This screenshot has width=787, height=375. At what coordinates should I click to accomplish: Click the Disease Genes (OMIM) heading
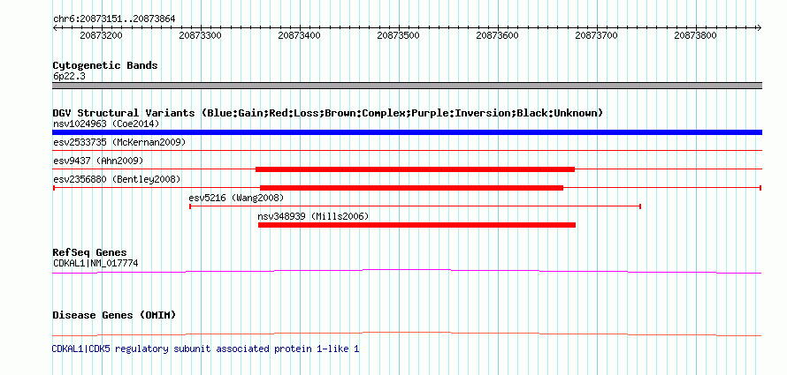pyautogui.click(x=114, y=315)
